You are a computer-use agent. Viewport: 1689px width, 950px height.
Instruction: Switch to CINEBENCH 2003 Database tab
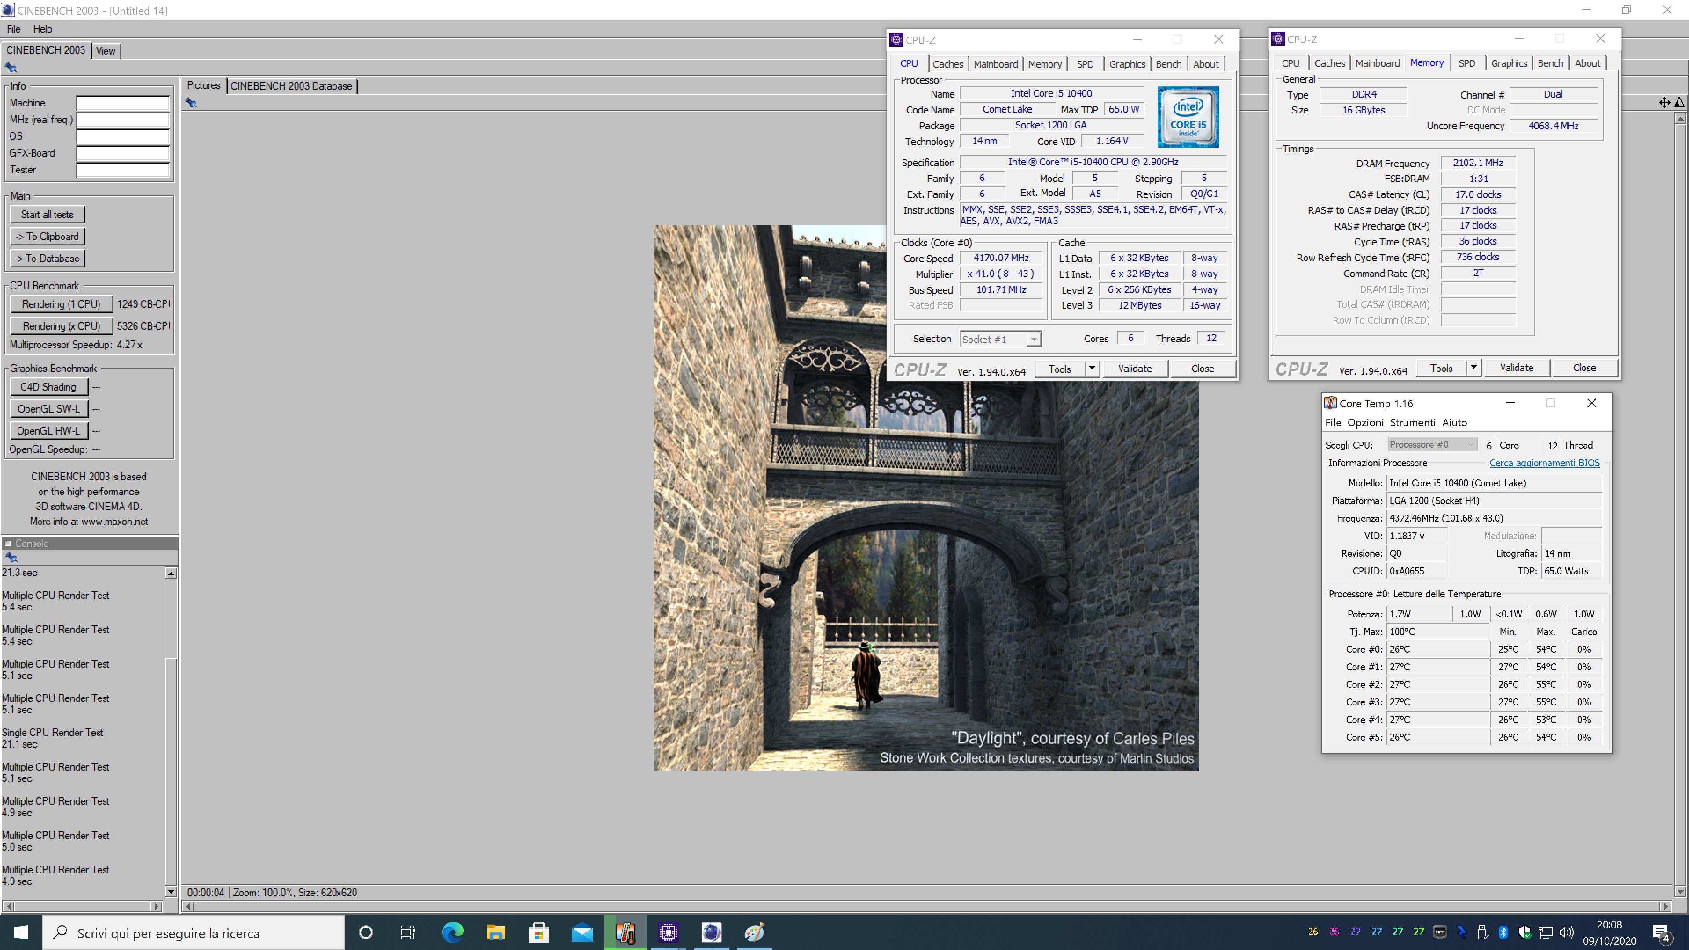291,86
